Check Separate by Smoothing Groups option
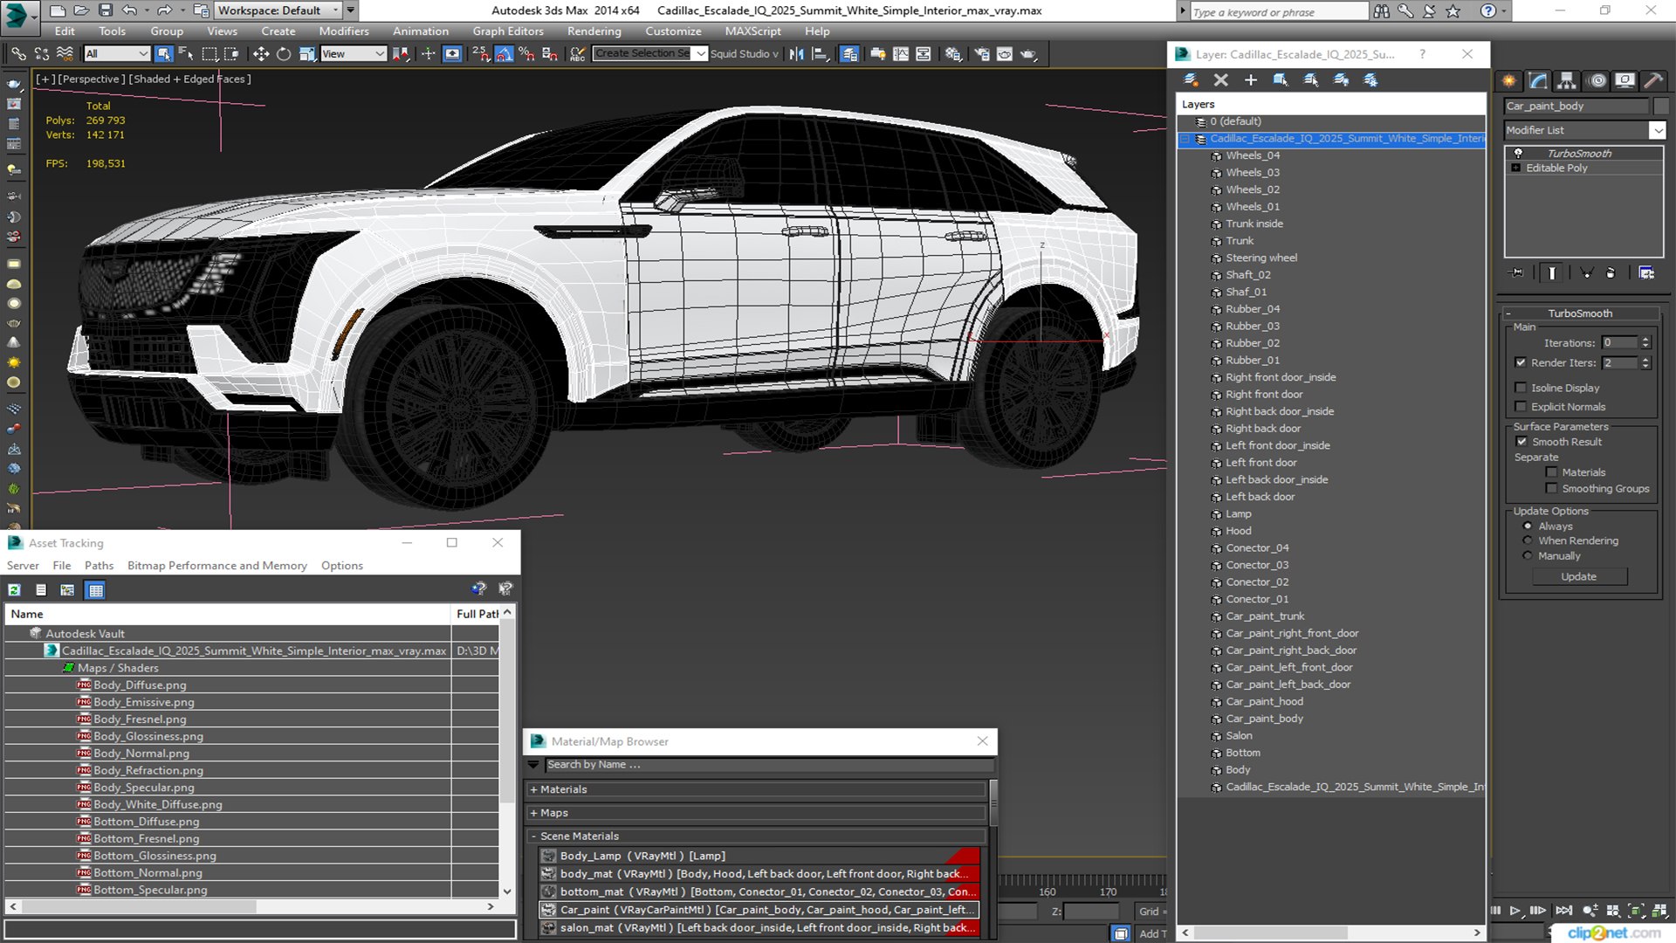This screenshot has height=943, width=1676. pos(1551,489)
